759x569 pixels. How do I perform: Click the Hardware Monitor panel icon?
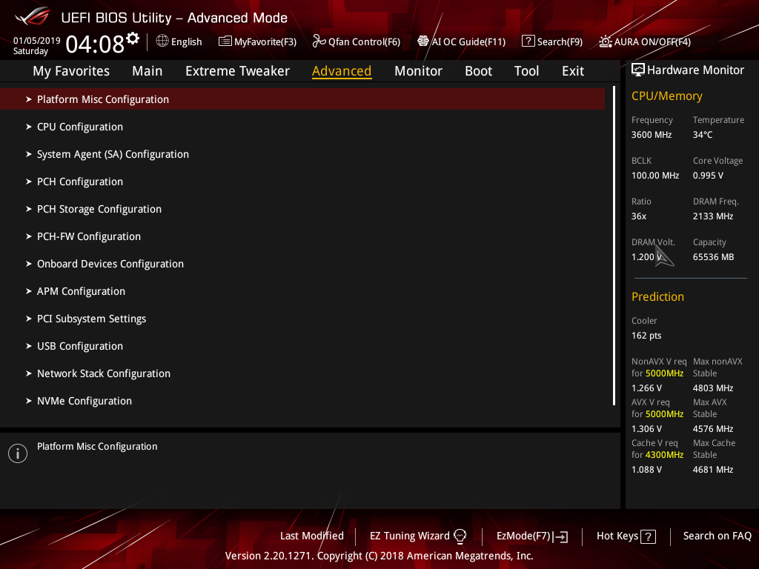(x=638, y=69)
